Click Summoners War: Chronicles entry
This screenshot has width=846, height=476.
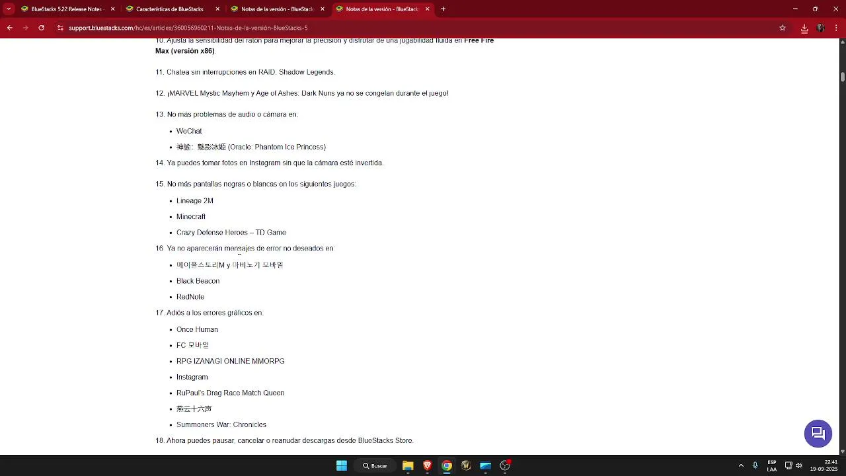(221, 424)
